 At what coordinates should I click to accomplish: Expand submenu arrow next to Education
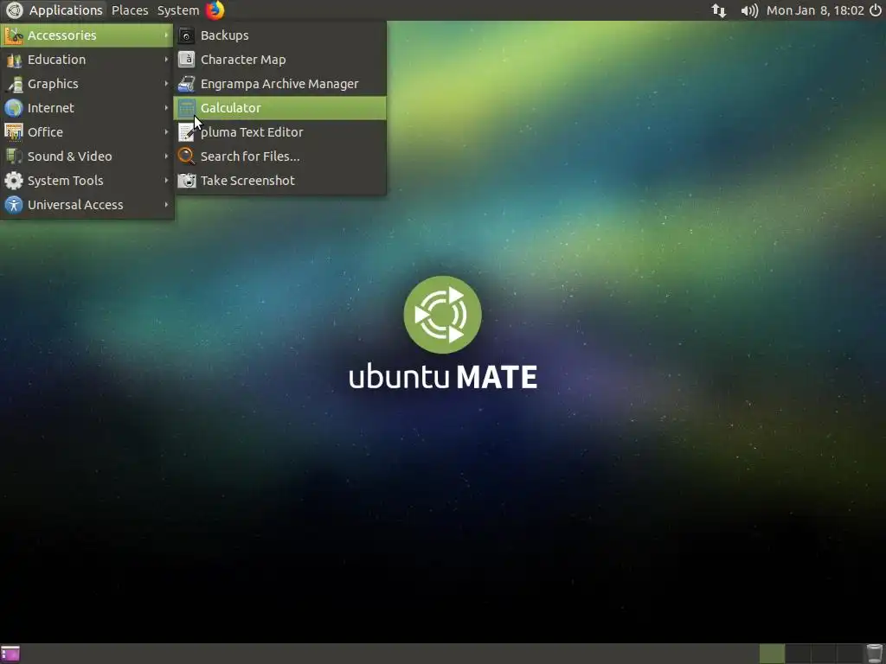pyautogui.click(x=166, y=60)
